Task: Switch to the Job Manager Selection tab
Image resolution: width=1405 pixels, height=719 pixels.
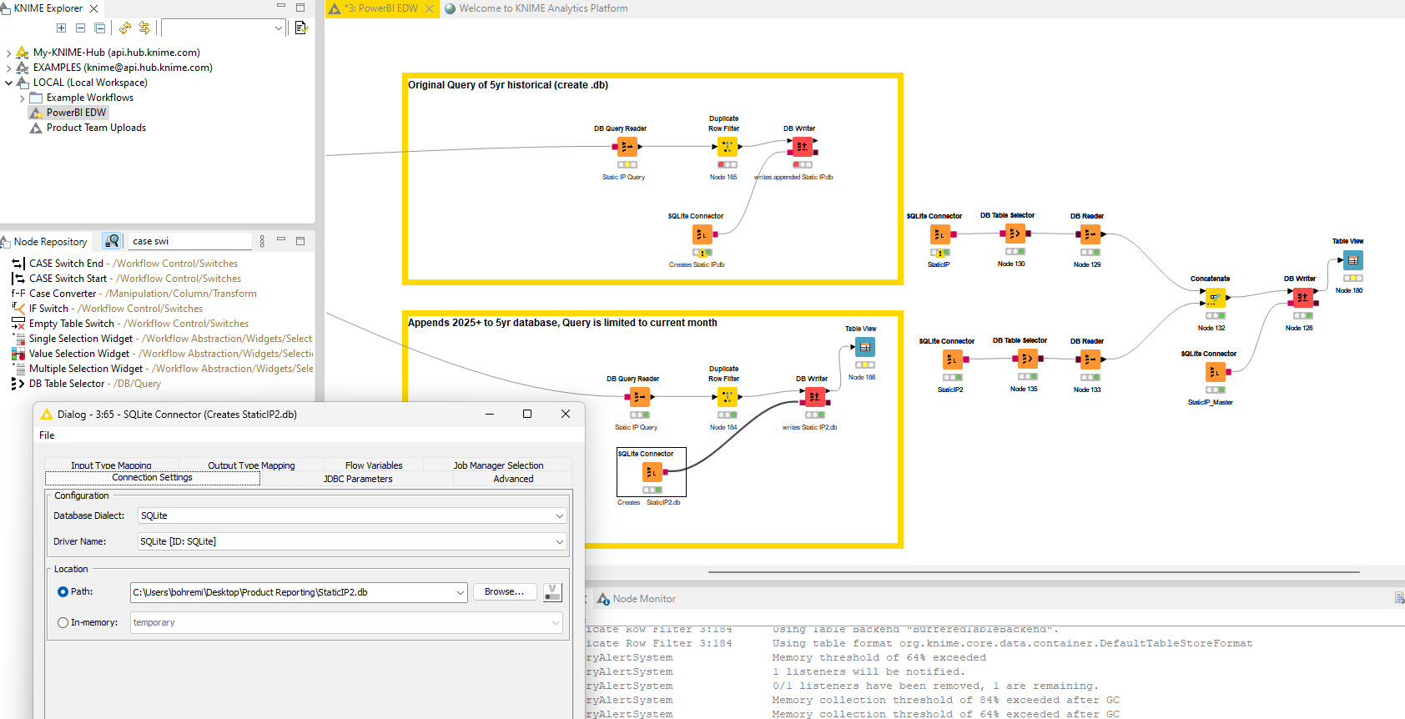Action: (x=498, y=465)
